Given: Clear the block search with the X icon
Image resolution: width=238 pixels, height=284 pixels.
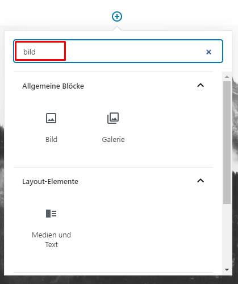Looking at the screenshot, I should click(208, 52).
